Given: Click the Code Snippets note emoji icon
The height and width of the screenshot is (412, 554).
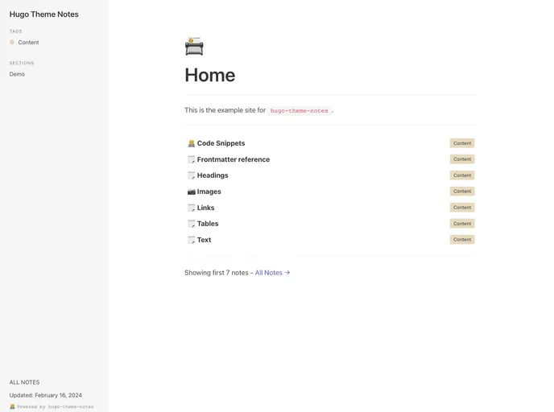Looking at the screenshot, I should pos(191,143).
